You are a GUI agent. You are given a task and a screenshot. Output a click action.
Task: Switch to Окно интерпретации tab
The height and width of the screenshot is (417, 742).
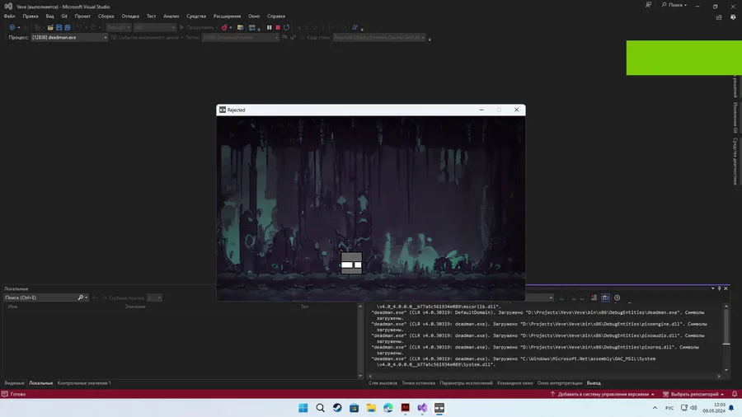point(560,383)
